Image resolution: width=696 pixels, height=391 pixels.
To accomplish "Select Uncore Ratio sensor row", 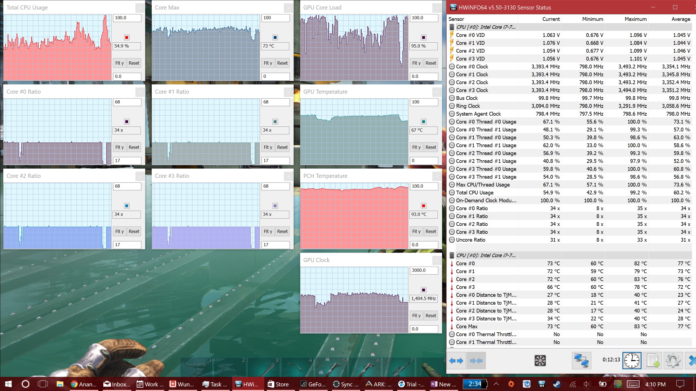I will [570, 240].
